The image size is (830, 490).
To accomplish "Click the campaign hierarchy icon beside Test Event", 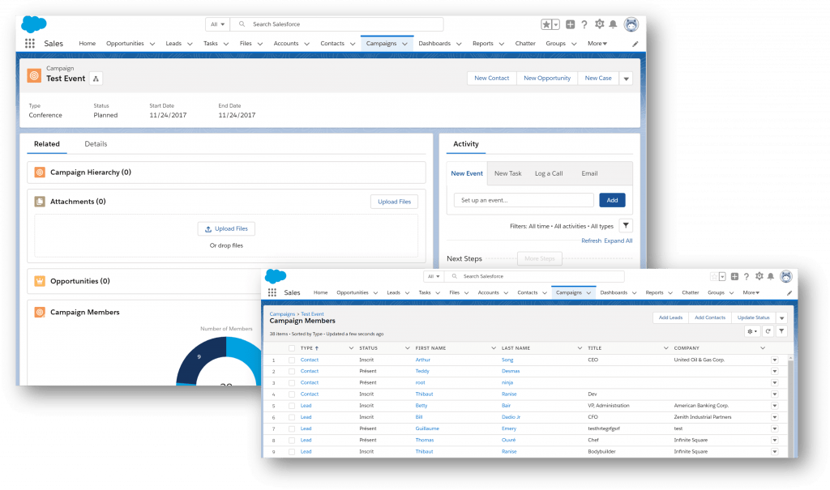I will (96, 79).
